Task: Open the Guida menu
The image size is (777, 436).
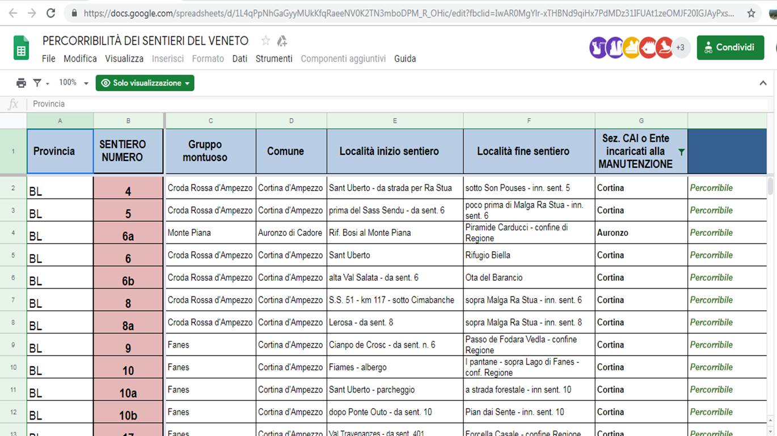Action: (x=405, y=58)
